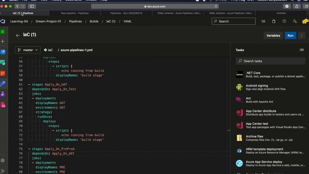
Task: Switch to the IaC (1) Pipelines browser tab
Action: 25,13
